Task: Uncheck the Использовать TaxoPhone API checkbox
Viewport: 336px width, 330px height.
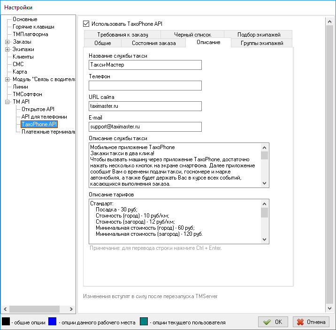Action: click(x=86, y=23)
